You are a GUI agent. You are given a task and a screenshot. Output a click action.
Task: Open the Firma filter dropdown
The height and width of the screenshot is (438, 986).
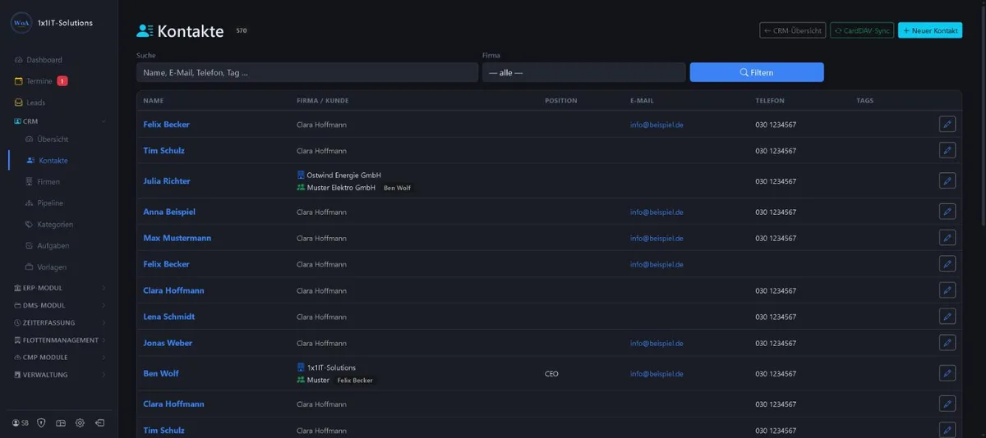click(583, 72)
